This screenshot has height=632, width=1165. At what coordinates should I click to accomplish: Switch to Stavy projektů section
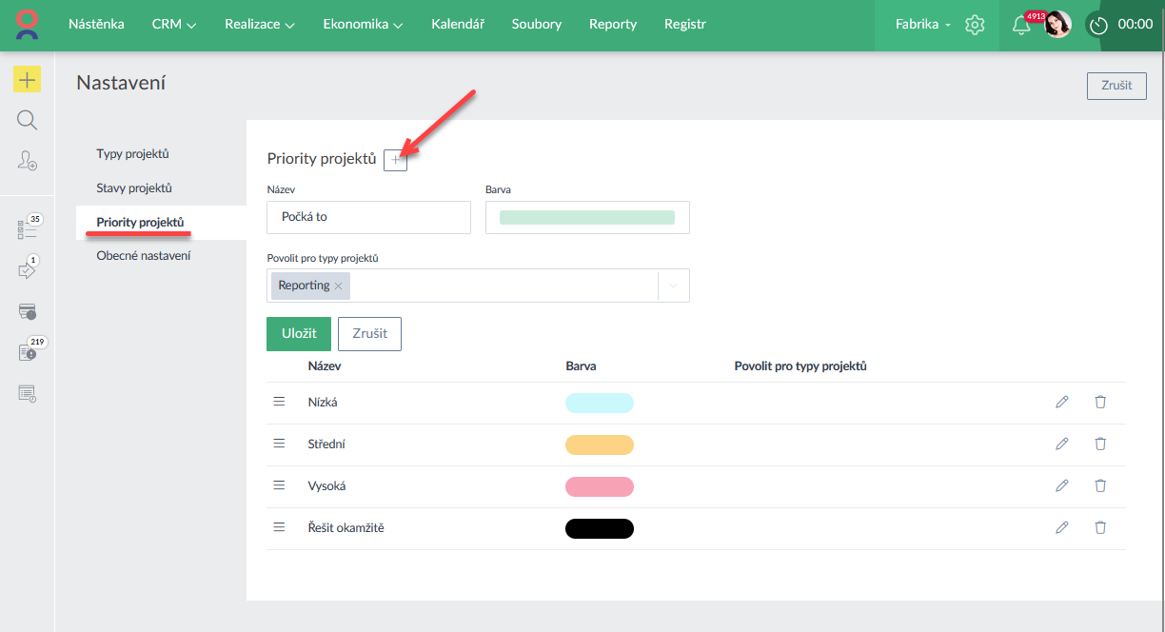[134, 188]
